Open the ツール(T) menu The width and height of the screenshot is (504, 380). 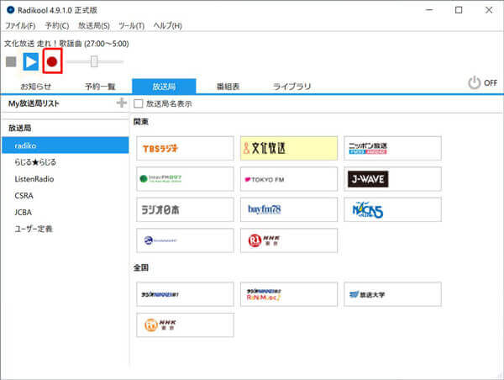[133, 26]
